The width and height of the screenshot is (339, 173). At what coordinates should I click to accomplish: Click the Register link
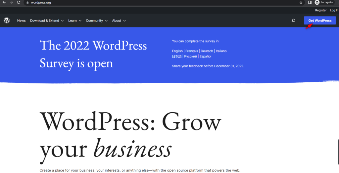(320, 10)
